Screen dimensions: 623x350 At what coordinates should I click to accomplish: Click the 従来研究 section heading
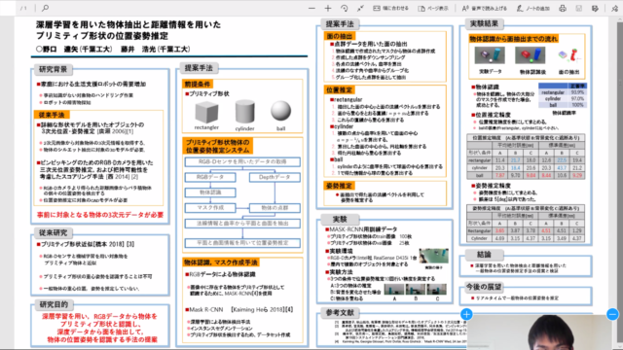point(53,232)
